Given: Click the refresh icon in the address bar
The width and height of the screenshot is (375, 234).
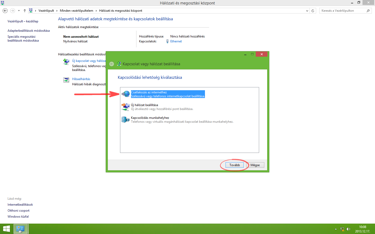Looking at the screenshot, I should (x=312, y=11).
